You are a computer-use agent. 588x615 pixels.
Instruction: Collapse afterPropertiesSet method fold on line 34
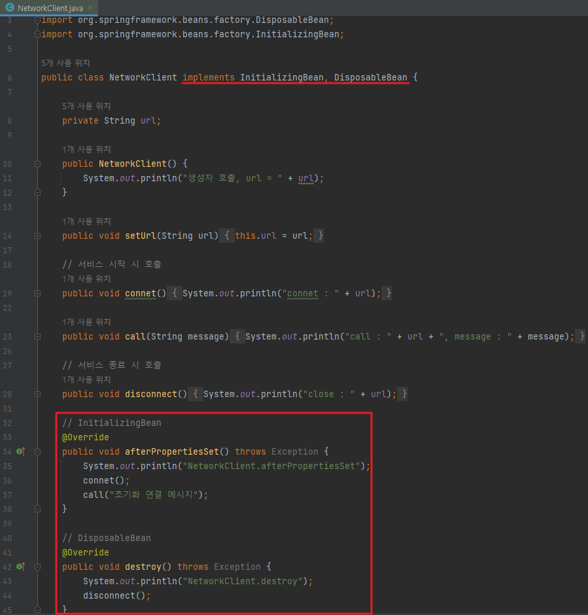[x=38, y=452]
